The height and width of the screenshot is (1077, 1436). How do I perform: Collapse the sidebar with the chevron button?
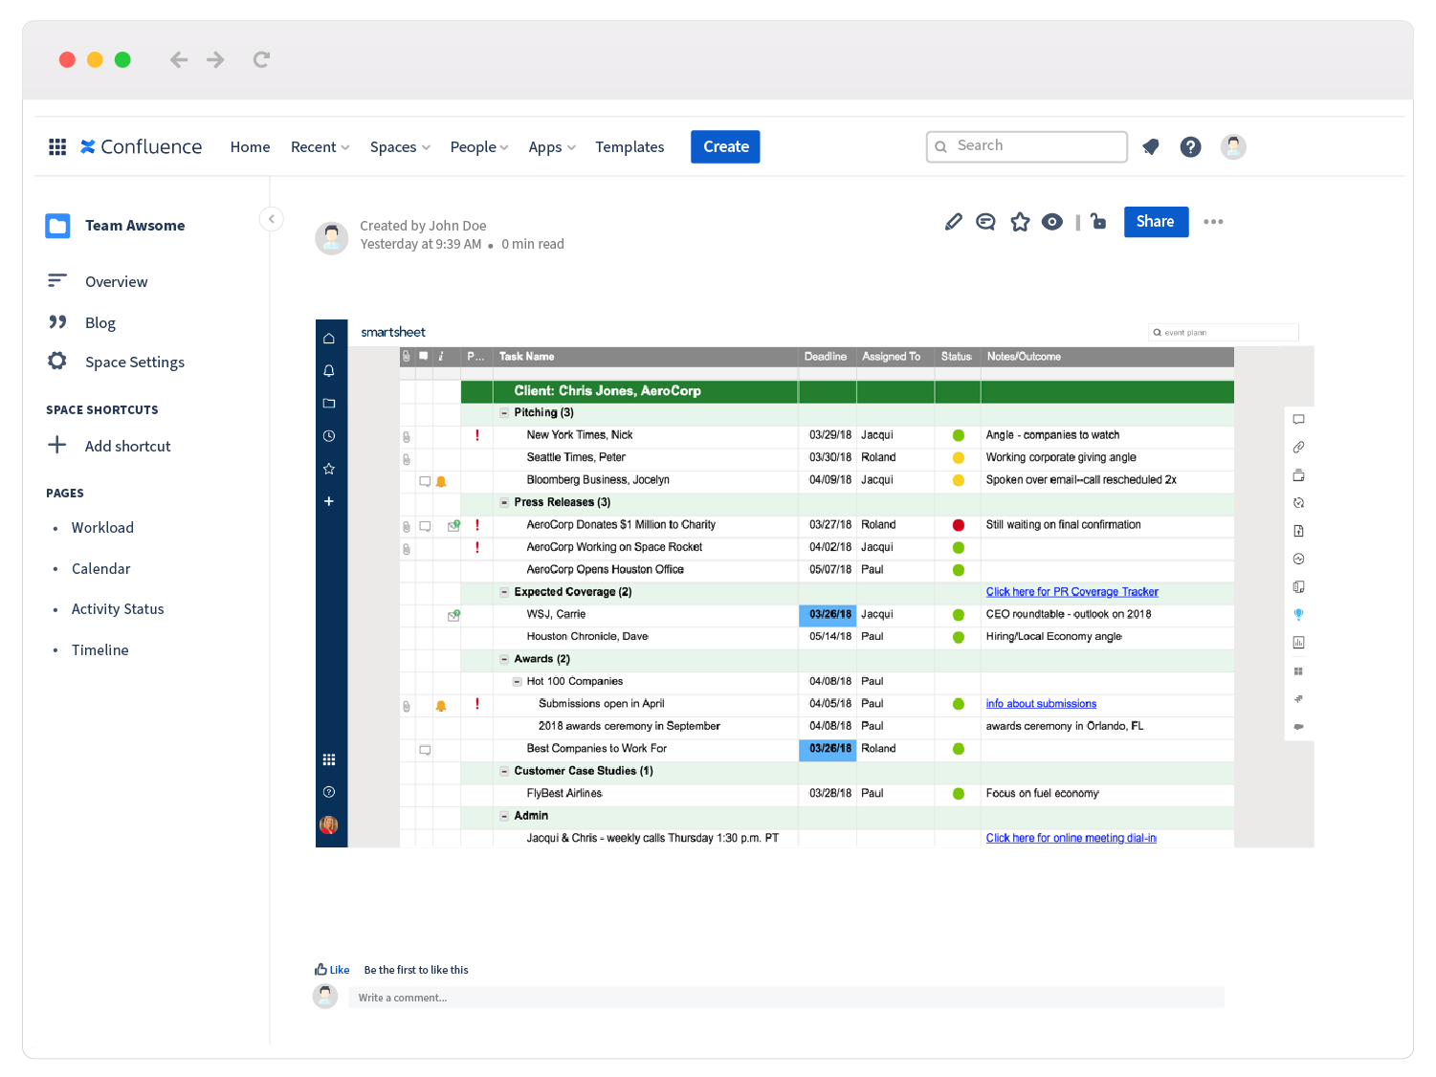click(272, 219)
